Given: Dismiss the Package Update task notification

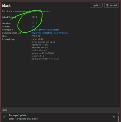Looking at the screenshot, I should [x=114, y=117].
